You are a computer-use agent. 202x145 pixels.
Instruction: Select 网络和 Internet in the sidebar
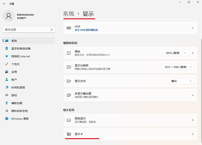tap(29, 56)
